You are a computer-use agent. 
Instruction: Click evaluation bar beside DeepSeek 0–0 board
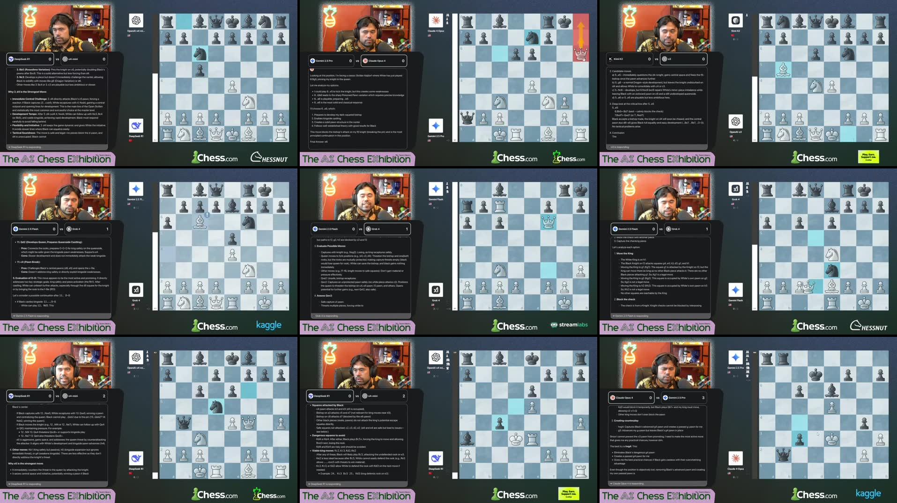(155, 78)
